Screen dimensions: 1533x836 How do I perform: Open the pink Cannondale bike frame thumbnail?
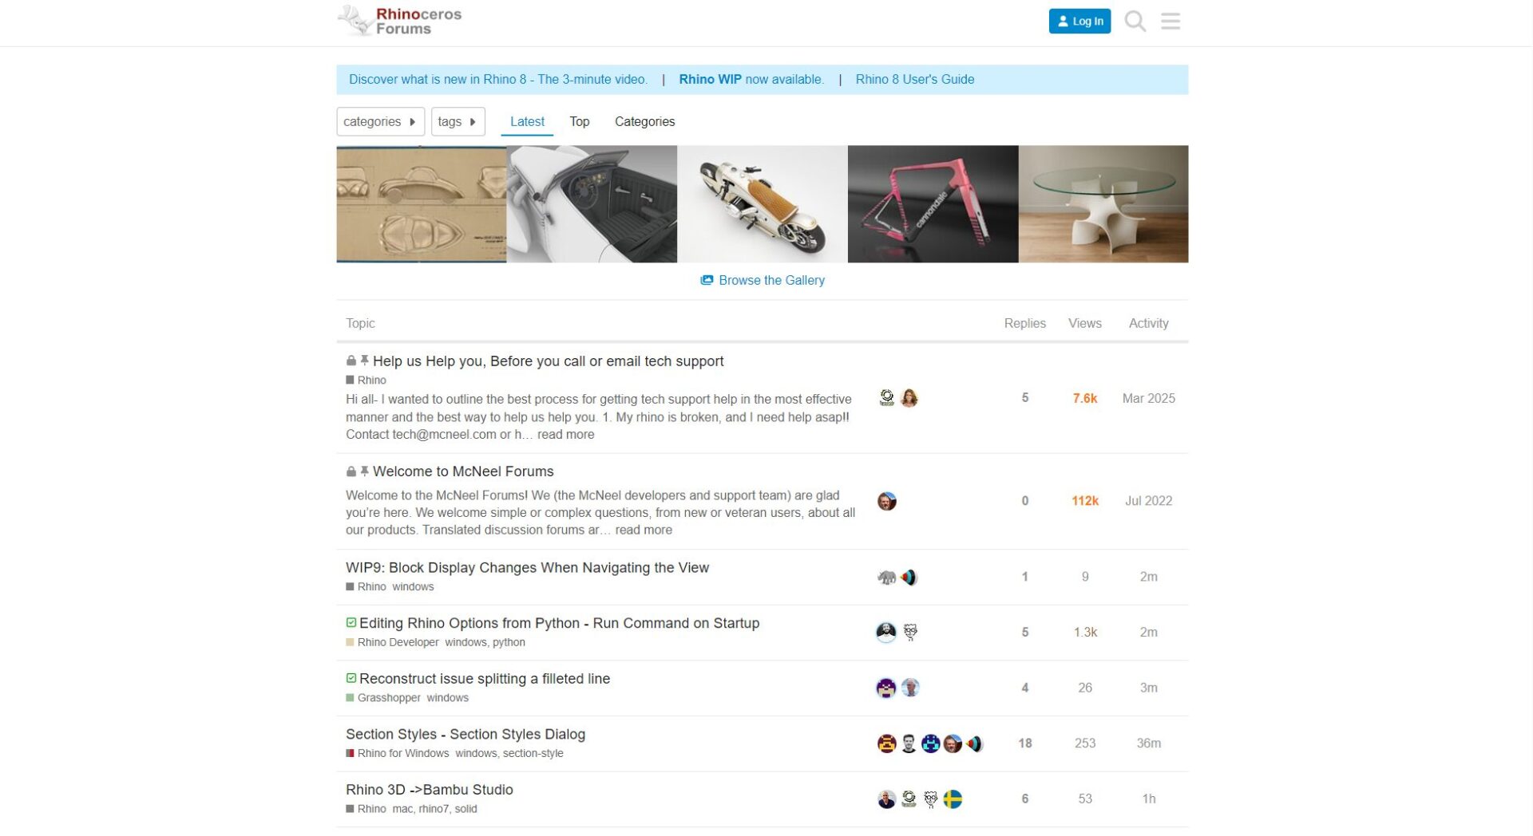click(x=933, y=204)
